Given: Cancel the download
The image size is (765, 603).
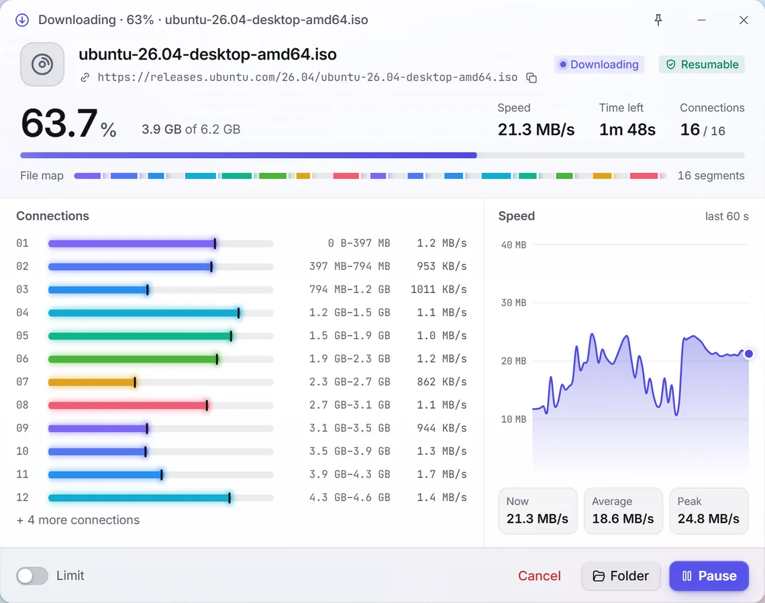Looking at the screenshot, I should point(539,576).
